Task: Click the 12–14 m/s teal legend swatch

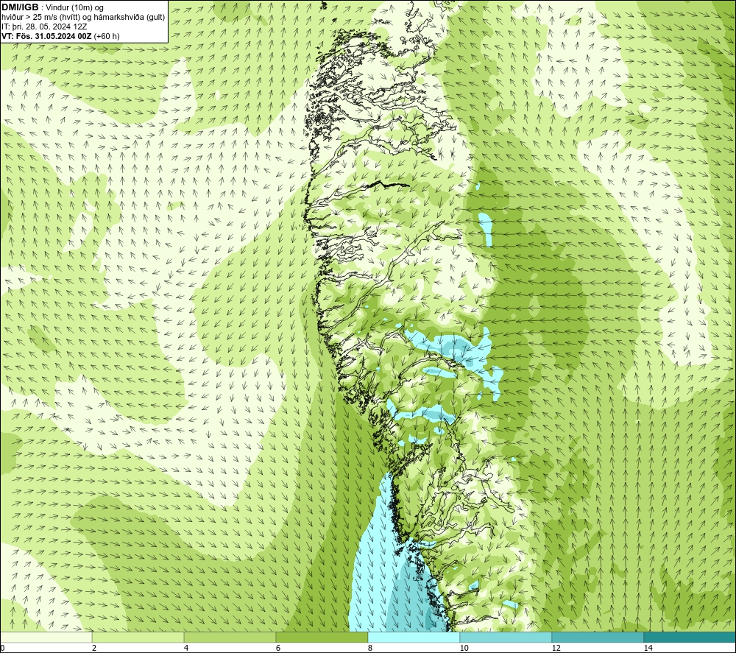Action: (598, 637)
